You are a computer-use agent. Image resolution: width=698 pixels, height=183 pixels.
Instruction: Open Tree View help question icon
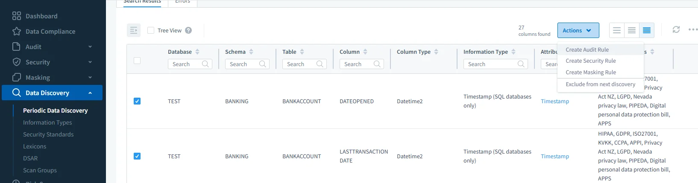tap(188, 30)
